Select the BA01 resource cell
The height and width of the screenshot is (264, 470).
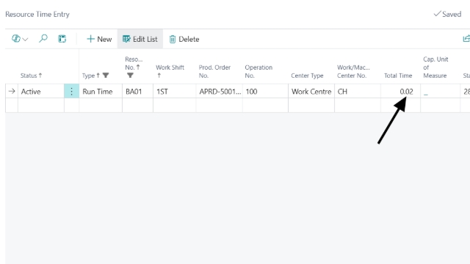coord(137,91)
